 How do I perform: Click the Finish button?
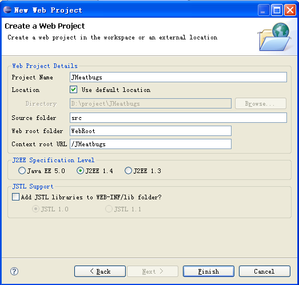209,271
